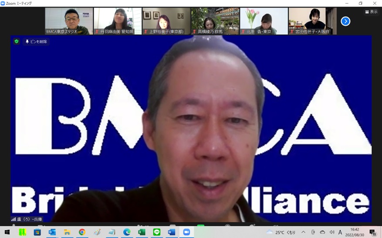Click the Zoom icon in the taskbar
382x238 pixels.
186,232
